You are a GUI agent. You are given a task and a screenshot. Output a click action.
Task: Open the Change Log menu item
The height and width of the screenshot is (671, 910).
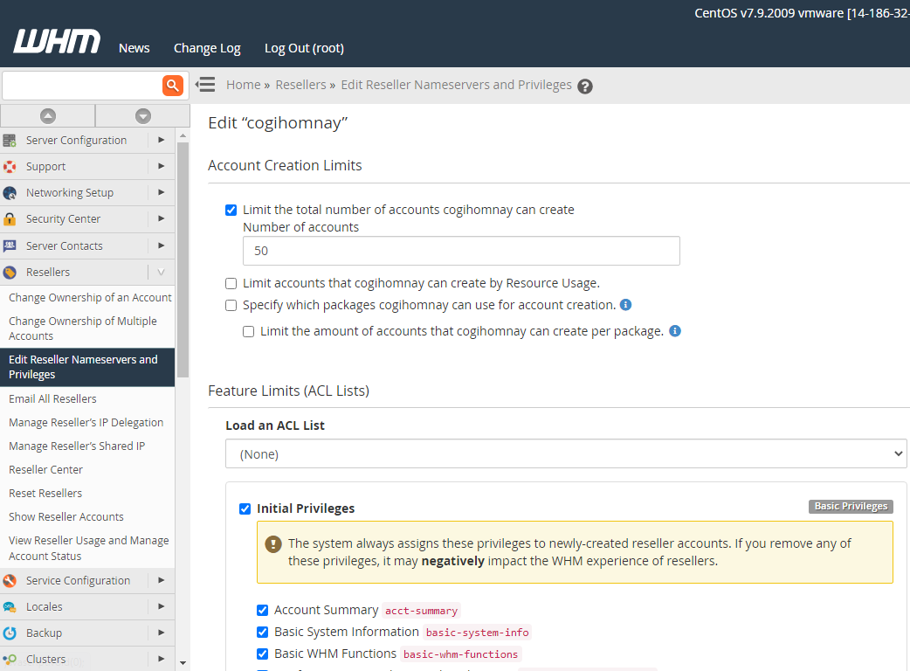[x=207, y=48]
